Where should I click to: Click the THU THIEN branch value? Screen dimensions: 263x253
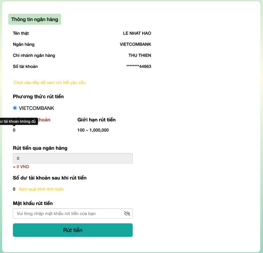coord(140,55)
